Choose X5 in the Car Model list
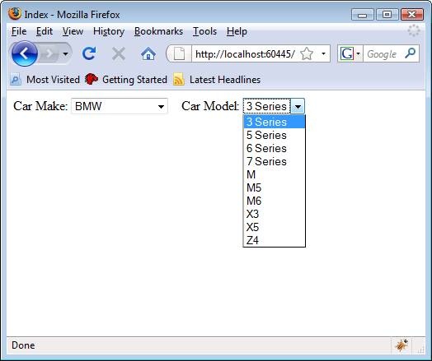This screenshot has height=361, width=432. pos(275,227)
